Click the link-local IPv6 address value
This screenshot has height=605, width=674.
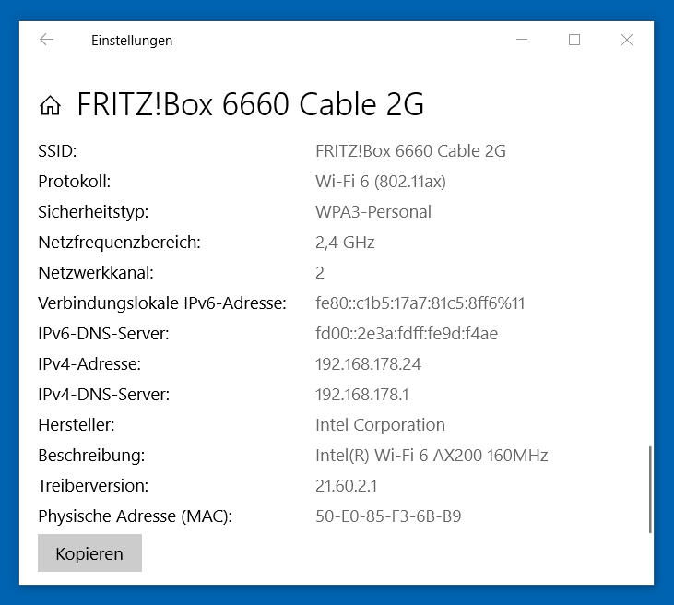tap(420, 303)
